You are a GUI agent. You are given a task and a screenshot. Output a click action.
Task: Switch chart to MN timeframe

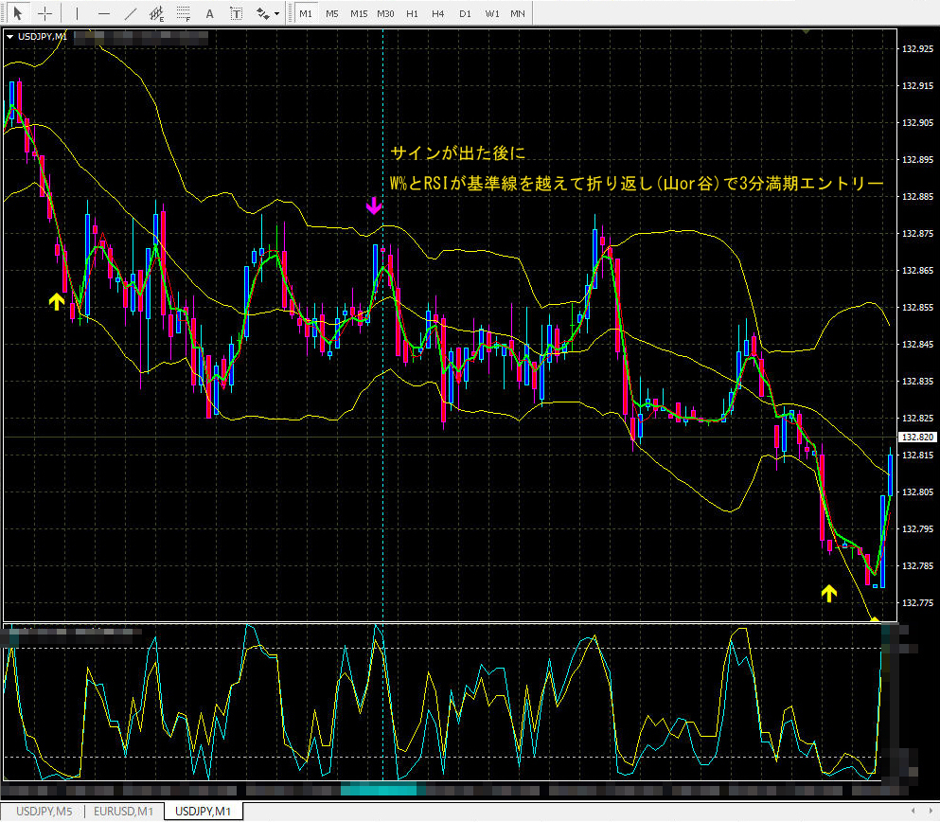(518, 13)
